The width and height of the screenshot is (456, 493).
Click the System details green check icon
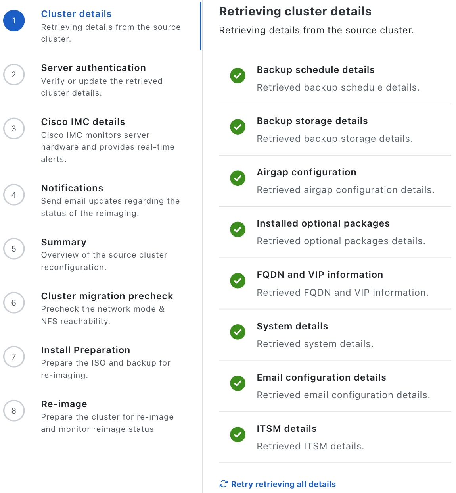238,332
